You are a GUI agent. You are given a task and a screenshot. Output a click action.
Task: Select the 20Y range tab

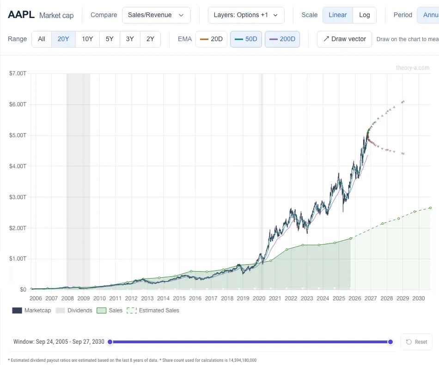click(63, 39)
